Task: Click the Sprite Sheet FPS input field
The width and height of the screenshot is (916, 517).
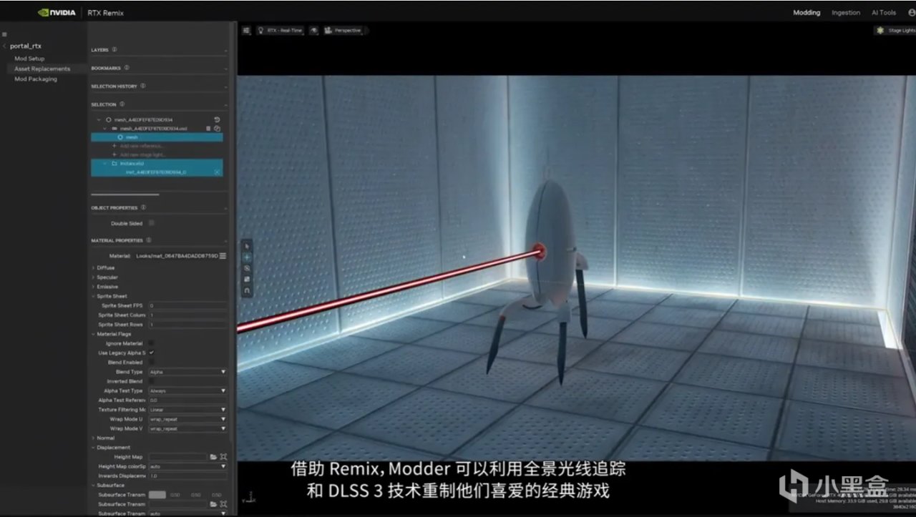Action: (x=187, y=305)
